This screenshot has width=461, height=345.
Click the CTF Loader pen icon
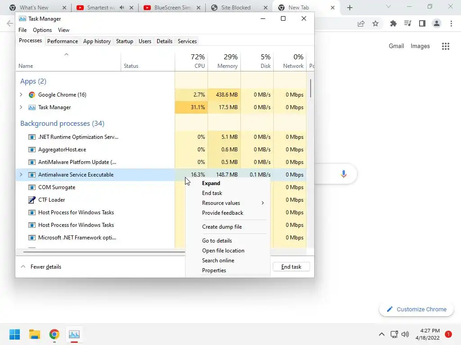click(32, 200)
